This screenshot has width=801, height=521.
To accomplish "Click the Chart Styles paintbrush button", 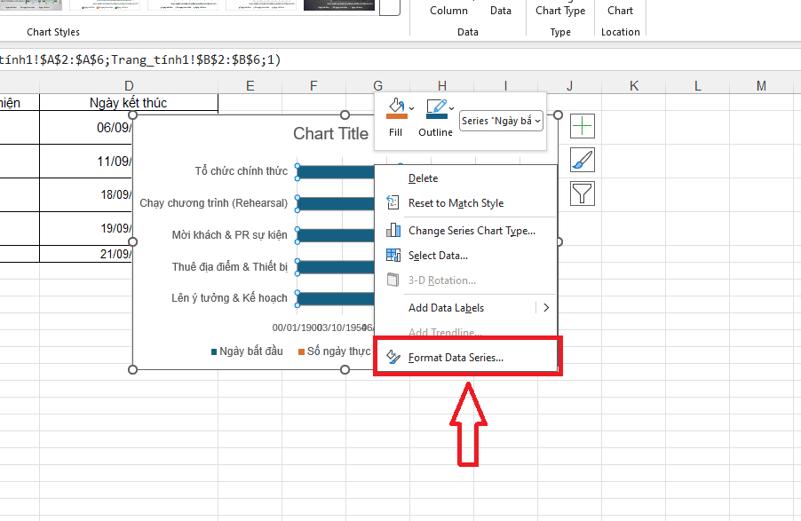I will (x=583, y=160).
